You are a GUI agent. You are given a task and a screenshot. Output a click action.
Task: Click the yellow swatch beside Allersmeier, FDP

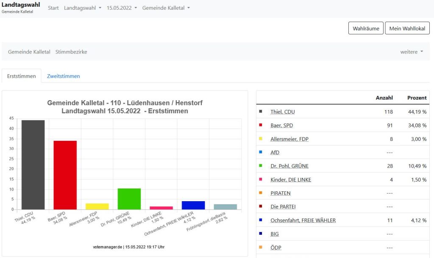(261, 139)
